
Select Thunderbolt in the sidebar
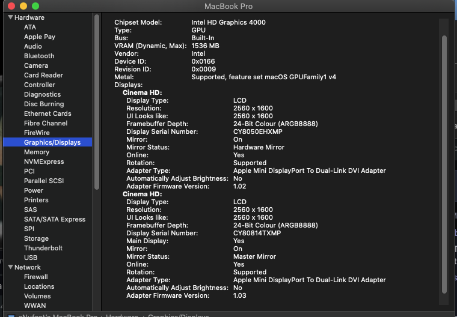tap(43, 248)
